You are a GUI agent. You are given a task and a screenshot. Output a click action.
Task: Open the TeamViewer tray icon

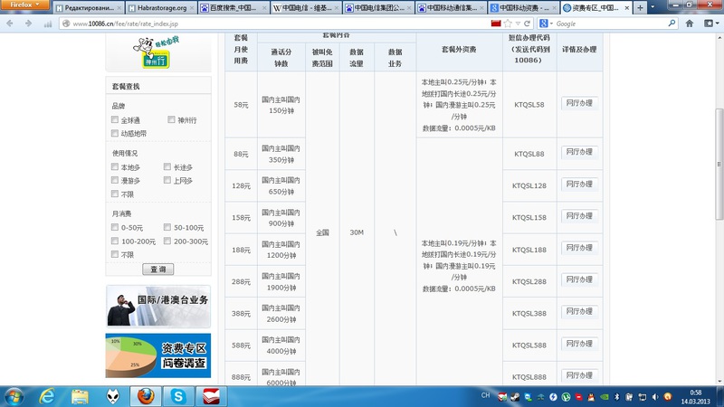tap(528, 397)
